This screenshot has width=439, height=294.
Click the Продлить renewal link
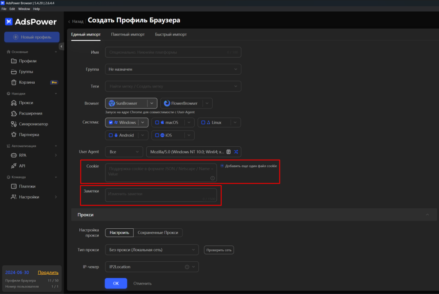[x=48, y=273]
